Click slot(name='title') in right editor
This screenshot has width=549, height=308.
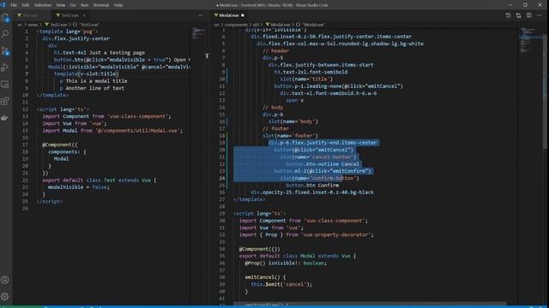click(306, 79)
